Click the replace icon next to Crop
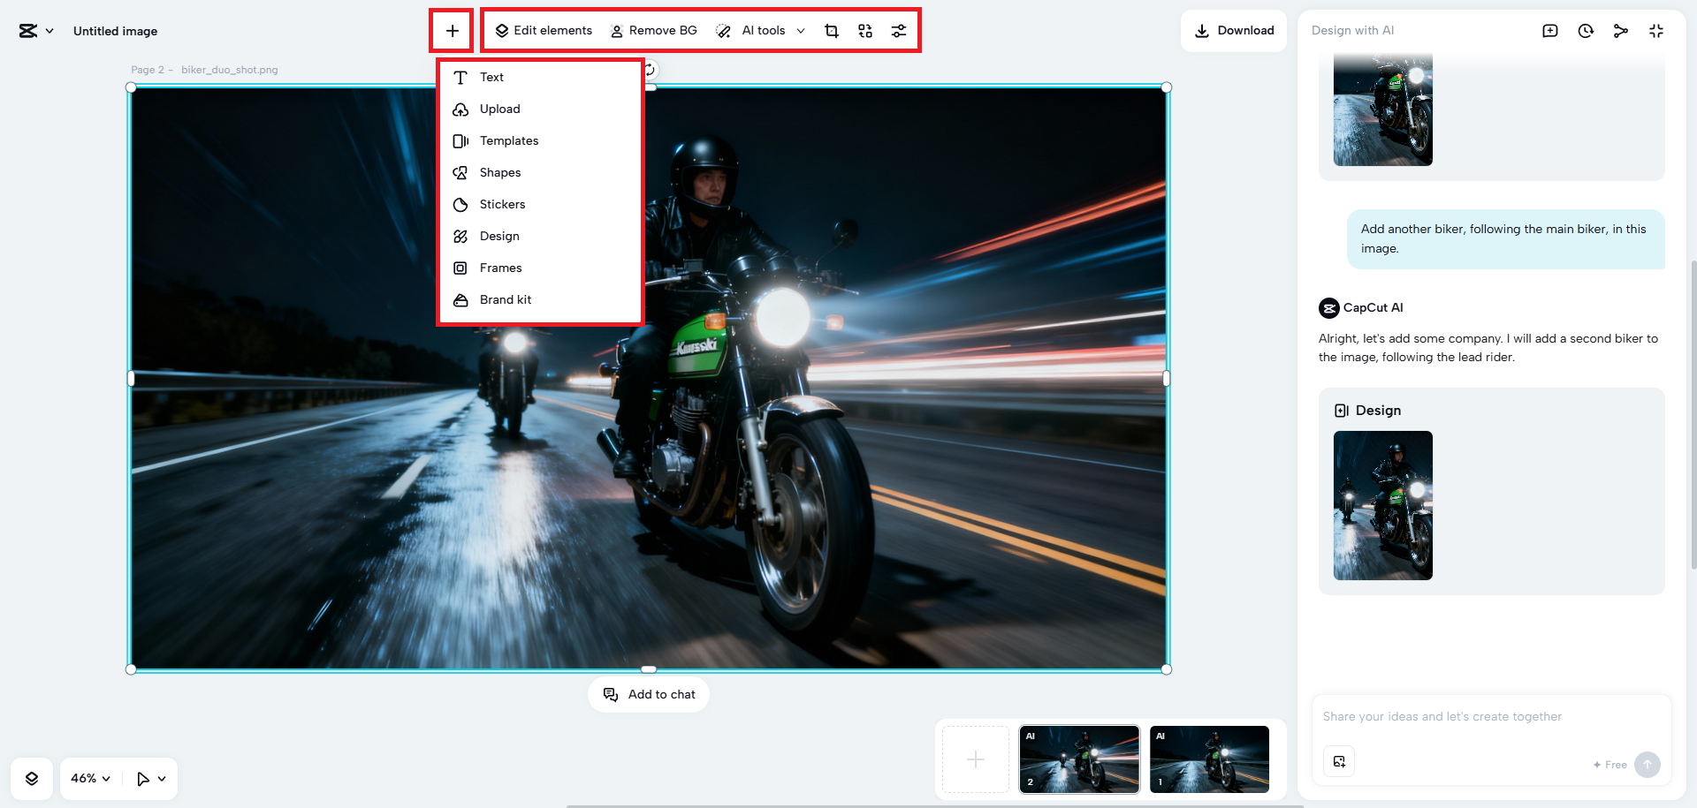 point(865,31)
